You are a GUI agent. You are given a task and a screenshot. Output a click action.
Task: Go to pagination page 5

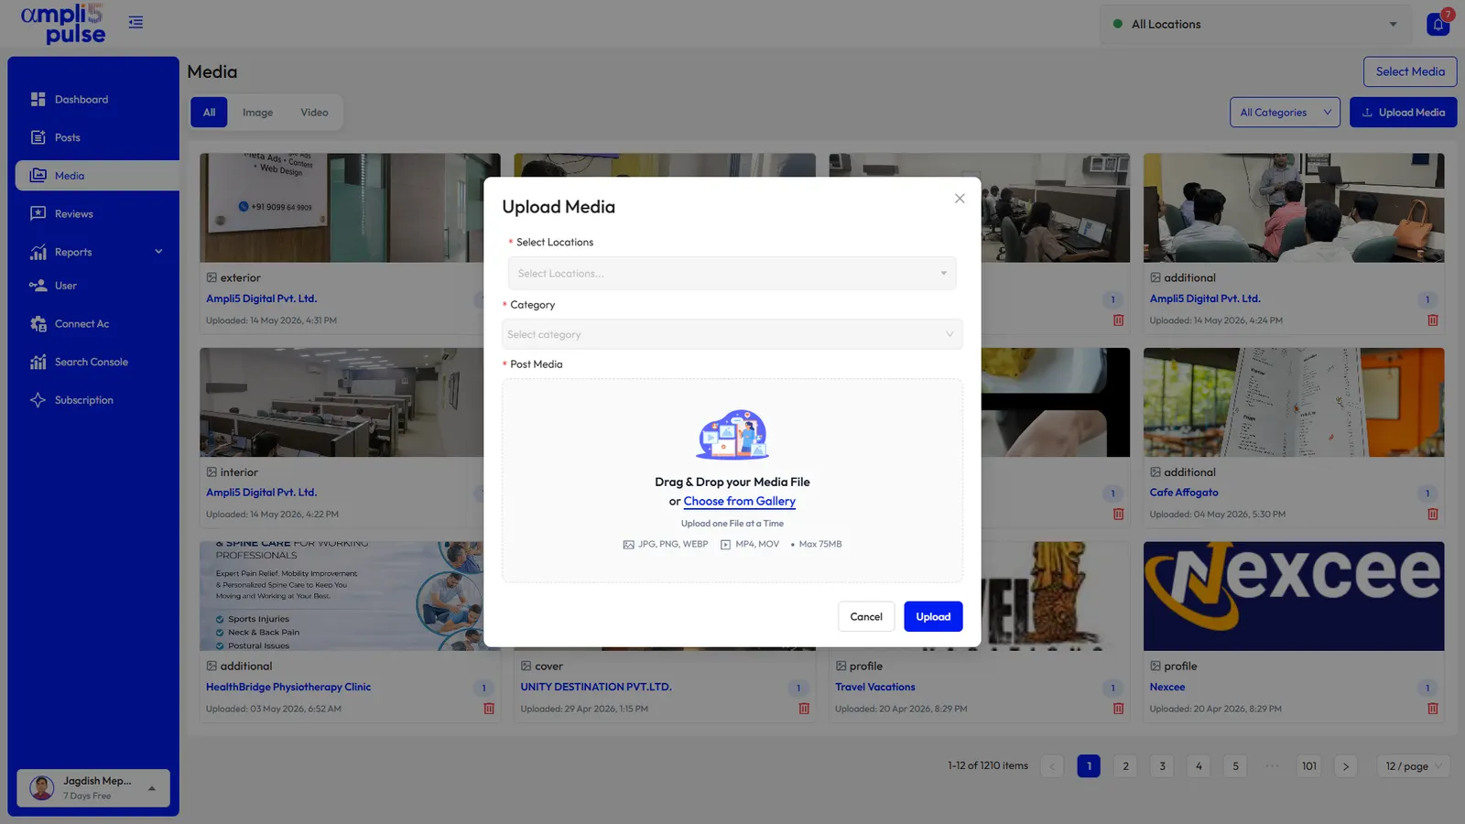point(1235,766)
